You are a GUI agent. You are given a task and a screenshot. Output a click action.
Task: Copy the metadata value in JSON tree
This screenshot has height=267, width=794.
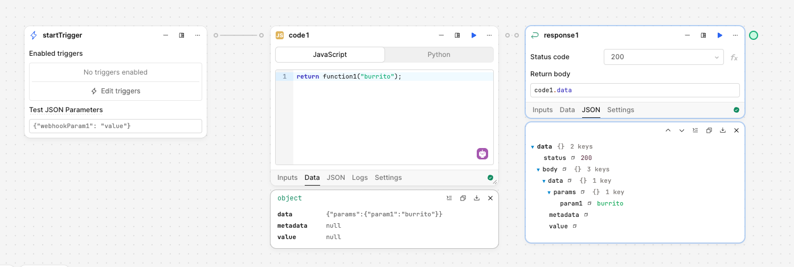(x=586, y=215)
